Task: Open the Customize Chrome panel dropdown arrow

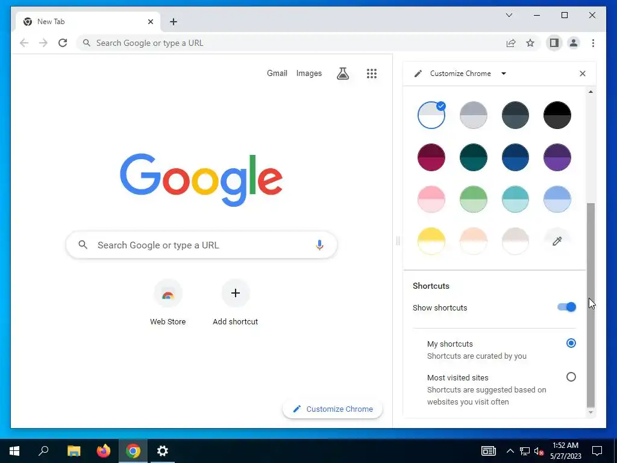Action: (x=503, y=74)
